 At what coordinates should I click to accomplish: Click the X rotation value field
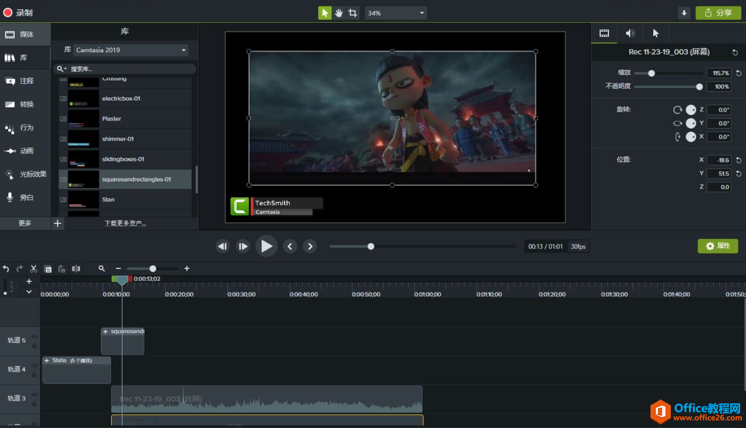pos(718,137)
